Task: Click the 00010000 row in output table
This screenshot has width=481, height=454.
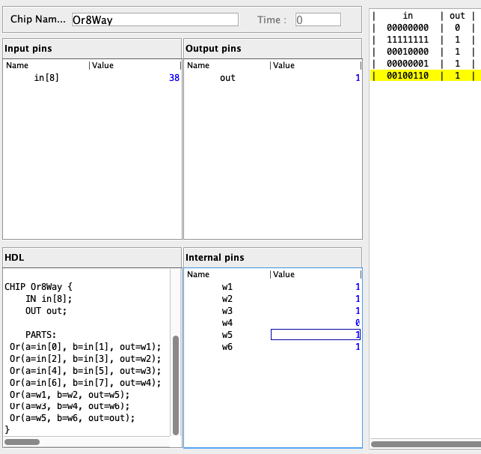Action: 424,52
